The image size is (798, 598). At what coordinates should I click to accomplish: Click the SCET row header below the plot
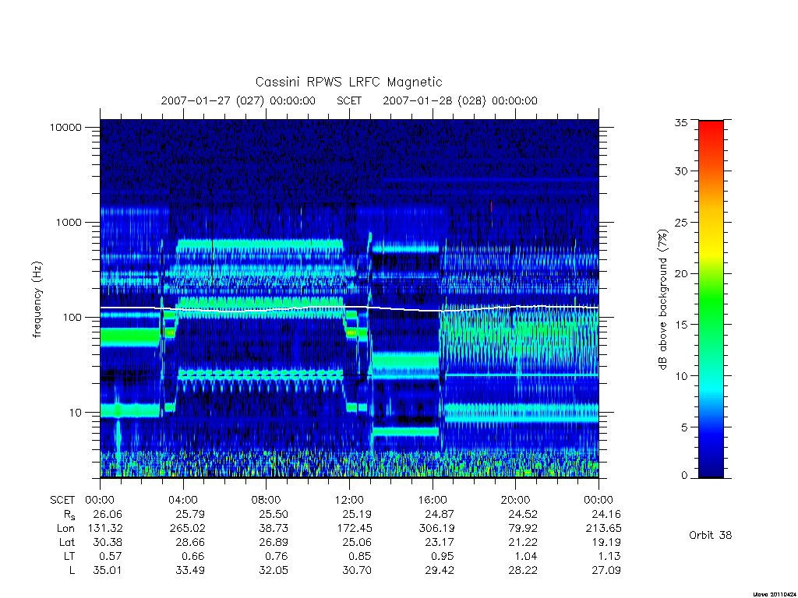pyautogui.click(x=62, y=500)
